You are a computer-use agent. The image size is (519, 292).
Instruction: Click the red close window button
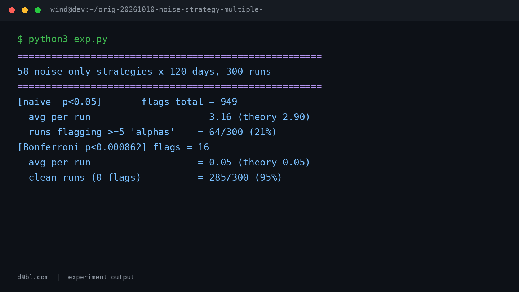pyautogui.click(x=12, y=10)
